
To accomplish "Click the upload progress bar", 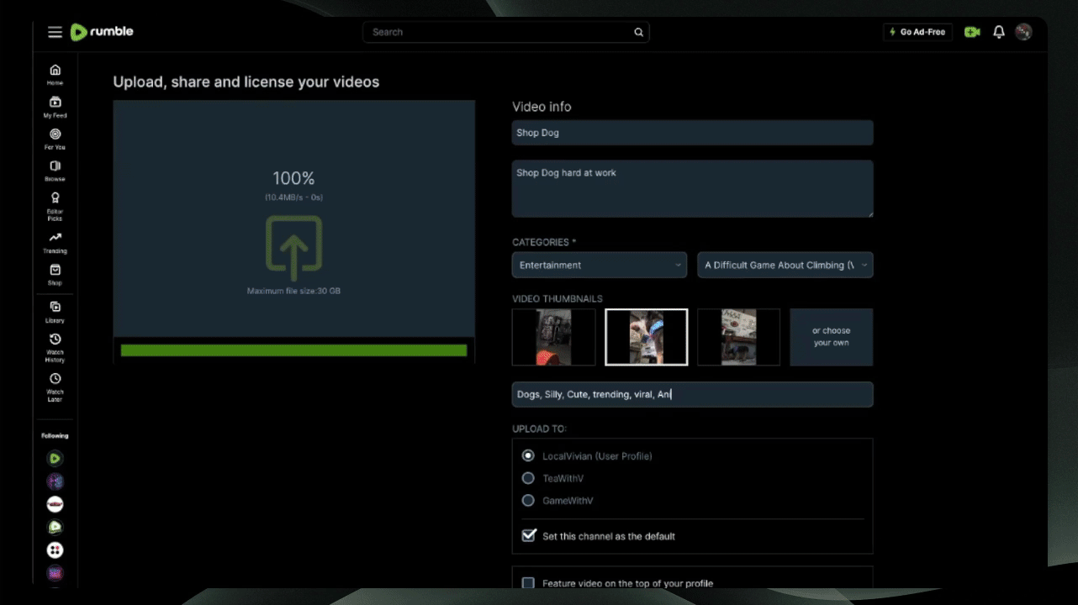I will (x=293, y=350).
